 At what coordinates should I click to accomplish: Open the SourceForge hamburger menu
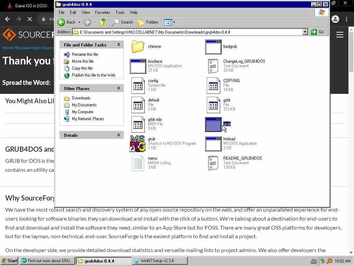click(x=340, y=35)
